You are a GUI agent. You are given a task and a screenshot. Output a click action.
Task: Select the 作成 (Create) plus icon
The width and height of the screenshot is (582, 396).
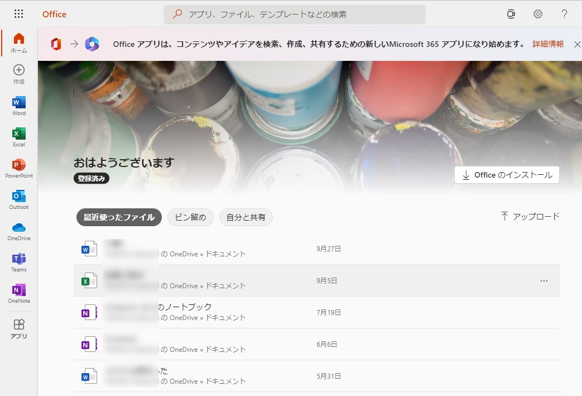pyautogui.click(x=18, y=71)
